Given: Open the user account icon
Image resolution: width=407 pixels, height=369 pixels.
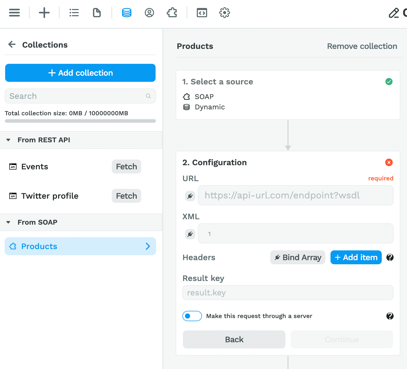Looking at the screenshot, I should 149,13.
